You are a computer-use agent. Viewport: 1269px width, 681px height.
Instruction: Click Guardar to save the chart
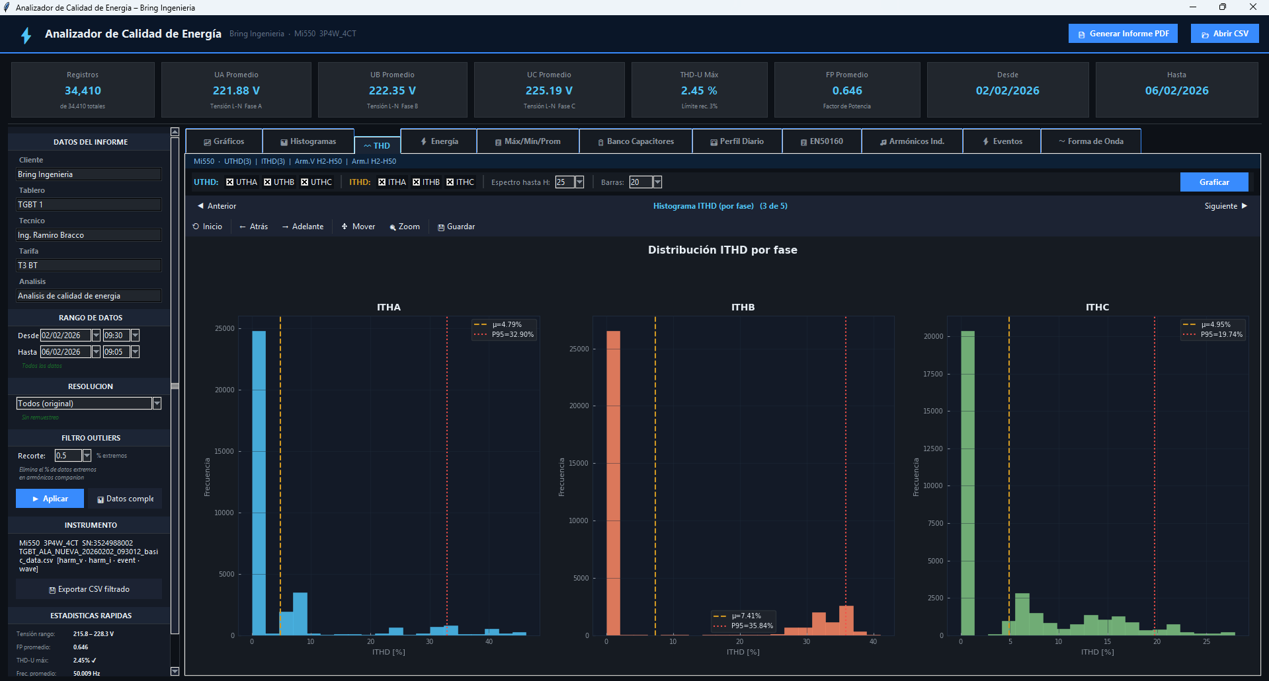pos(456,227)
